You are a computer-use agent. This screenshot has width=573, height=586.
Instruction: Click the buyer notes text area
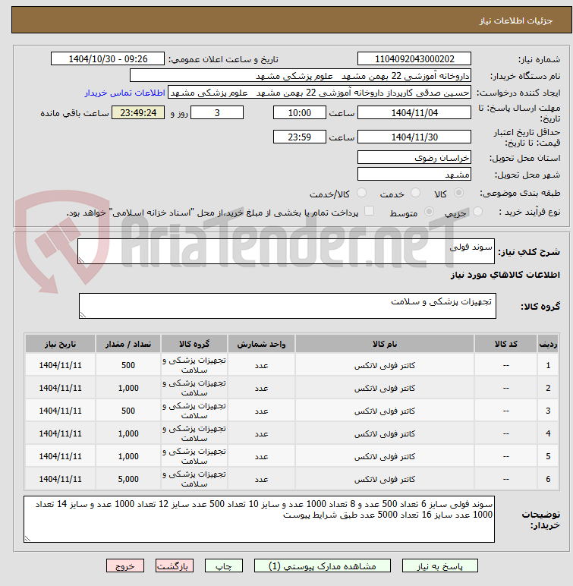coord(259,518)
